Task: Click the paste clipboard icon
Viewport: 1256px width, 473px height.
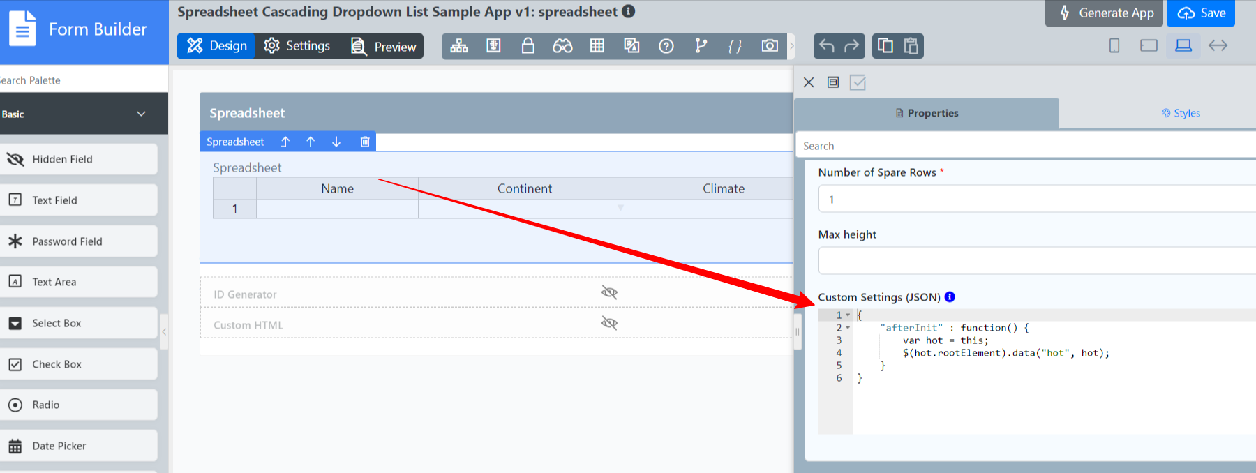Action: pyautogui.click(x=911, y=46)
